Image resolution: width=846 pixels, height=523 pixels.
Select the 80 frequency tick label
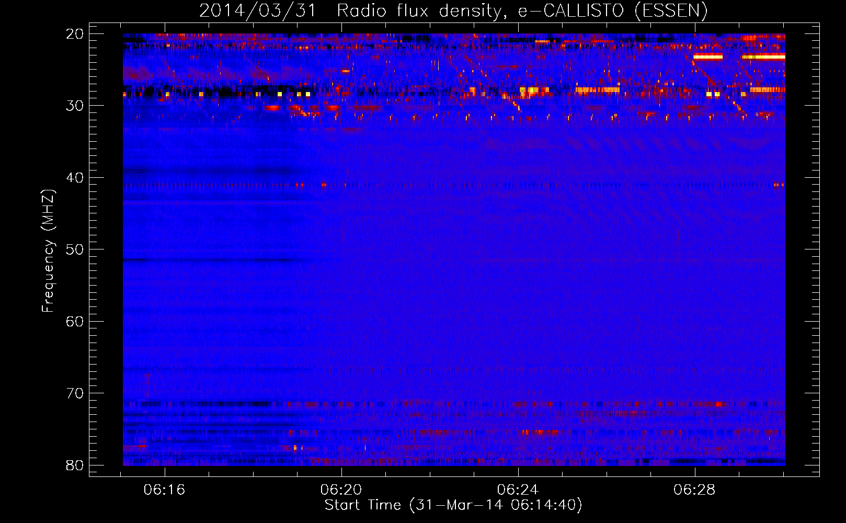coord(75,465)
